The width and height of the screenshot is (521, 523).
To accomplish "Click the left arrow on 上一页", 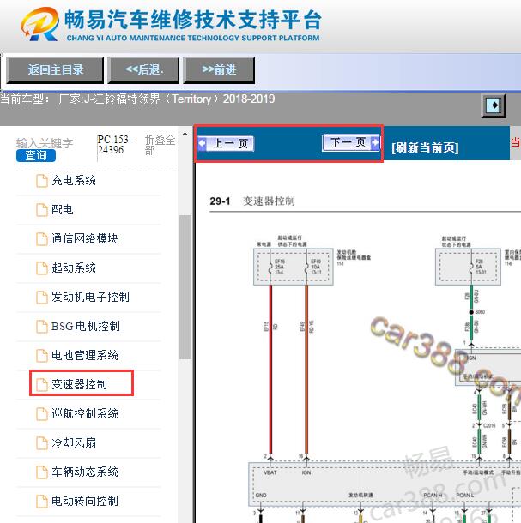I will pos(202,143).
